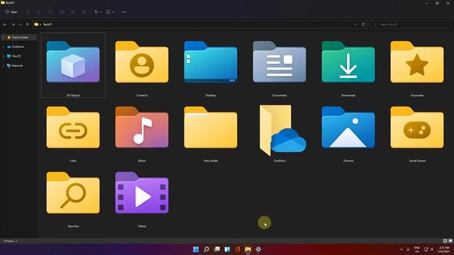
Task: Click the Paste toolbar icon
Action: pyautogui.click(x=50, y=12)
